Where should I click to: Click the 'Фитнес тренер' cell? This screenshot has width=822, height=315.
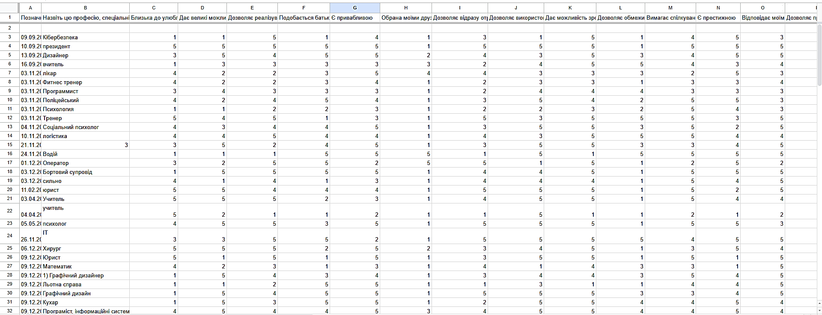[85, 82]
